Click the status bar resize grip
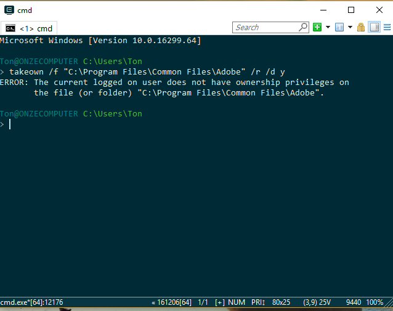 point(389,303)
